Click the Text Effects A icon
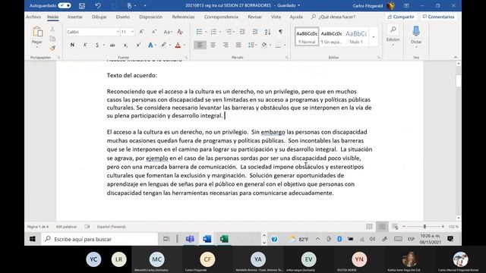 click(x=150, y=45)
